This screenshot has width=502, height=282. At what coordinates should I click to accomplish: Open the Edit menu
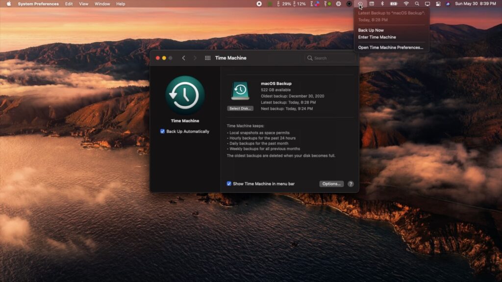coord(69,4)
